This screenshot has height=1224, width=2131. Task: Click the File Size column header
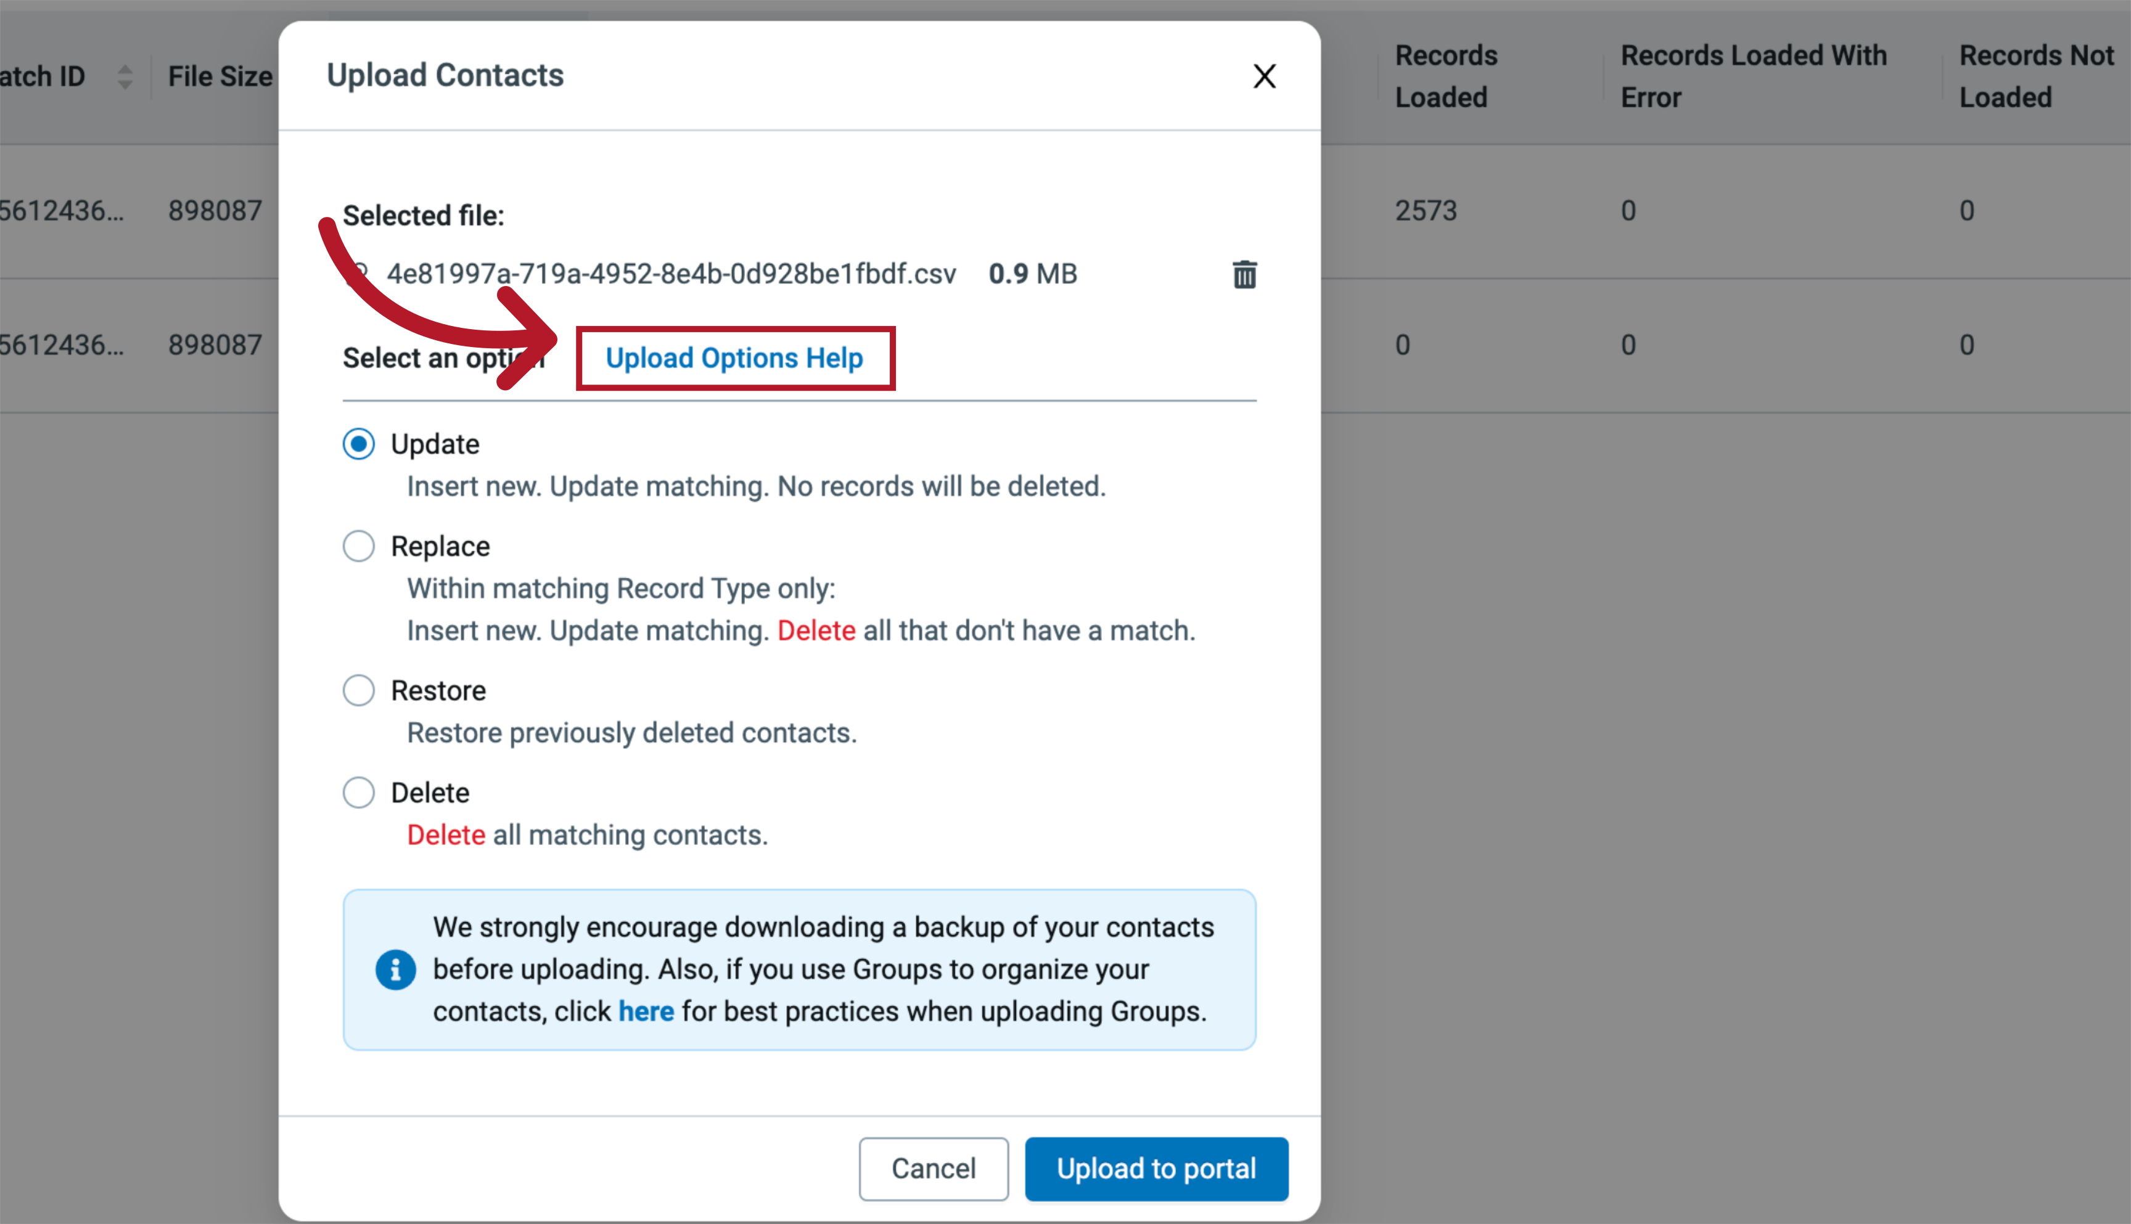pyautogui.click(x=220, y=76)
